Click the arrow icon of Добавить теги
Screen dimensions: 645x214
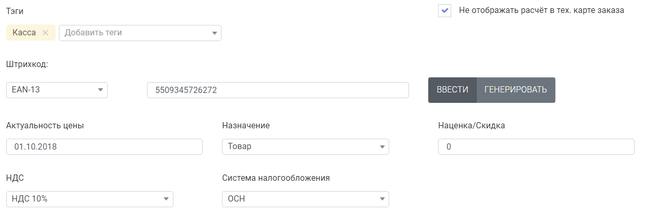pos(214,33)
